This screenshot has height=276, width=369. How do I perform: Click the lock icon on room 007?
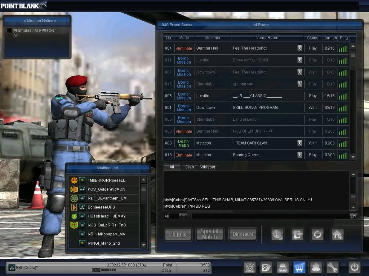[299, 72]
